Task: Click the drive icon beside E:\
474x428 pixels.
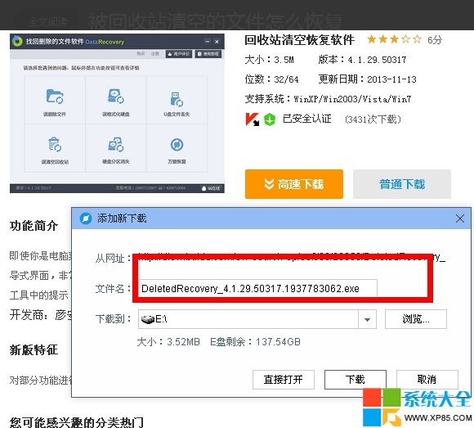Action: tap(148, 319)
